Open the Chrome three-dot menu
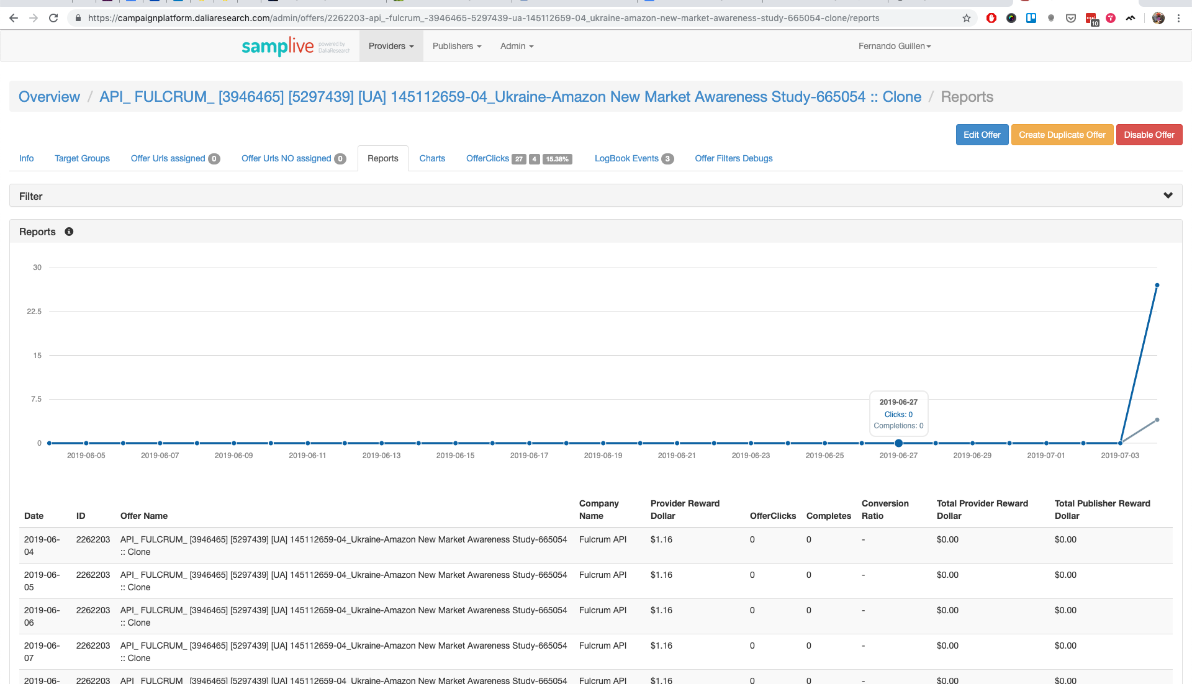The height and width of the screenshot is (684, 1192). tap(1178, 18)
